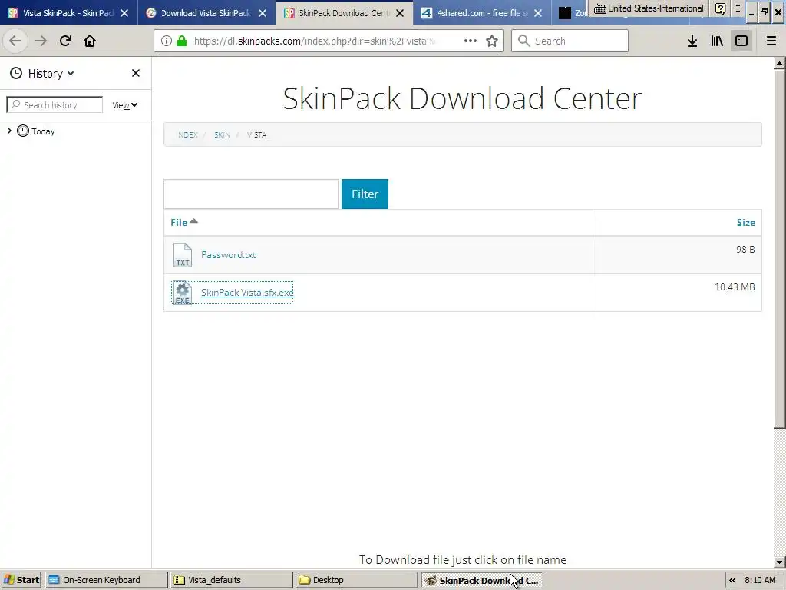Screen dimensions: 786x590
Task: Open Desktop folder taskbar item
Action: pyautogui.click(x=355, y=580)
